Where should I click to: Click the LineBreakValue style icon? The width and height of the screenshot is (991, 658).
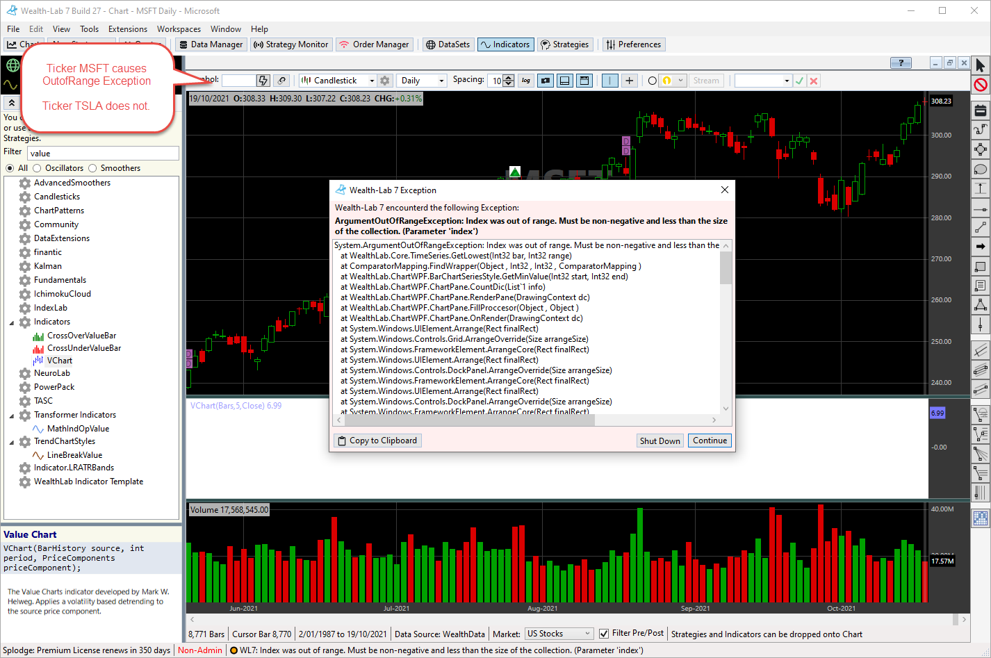point(39,455)
